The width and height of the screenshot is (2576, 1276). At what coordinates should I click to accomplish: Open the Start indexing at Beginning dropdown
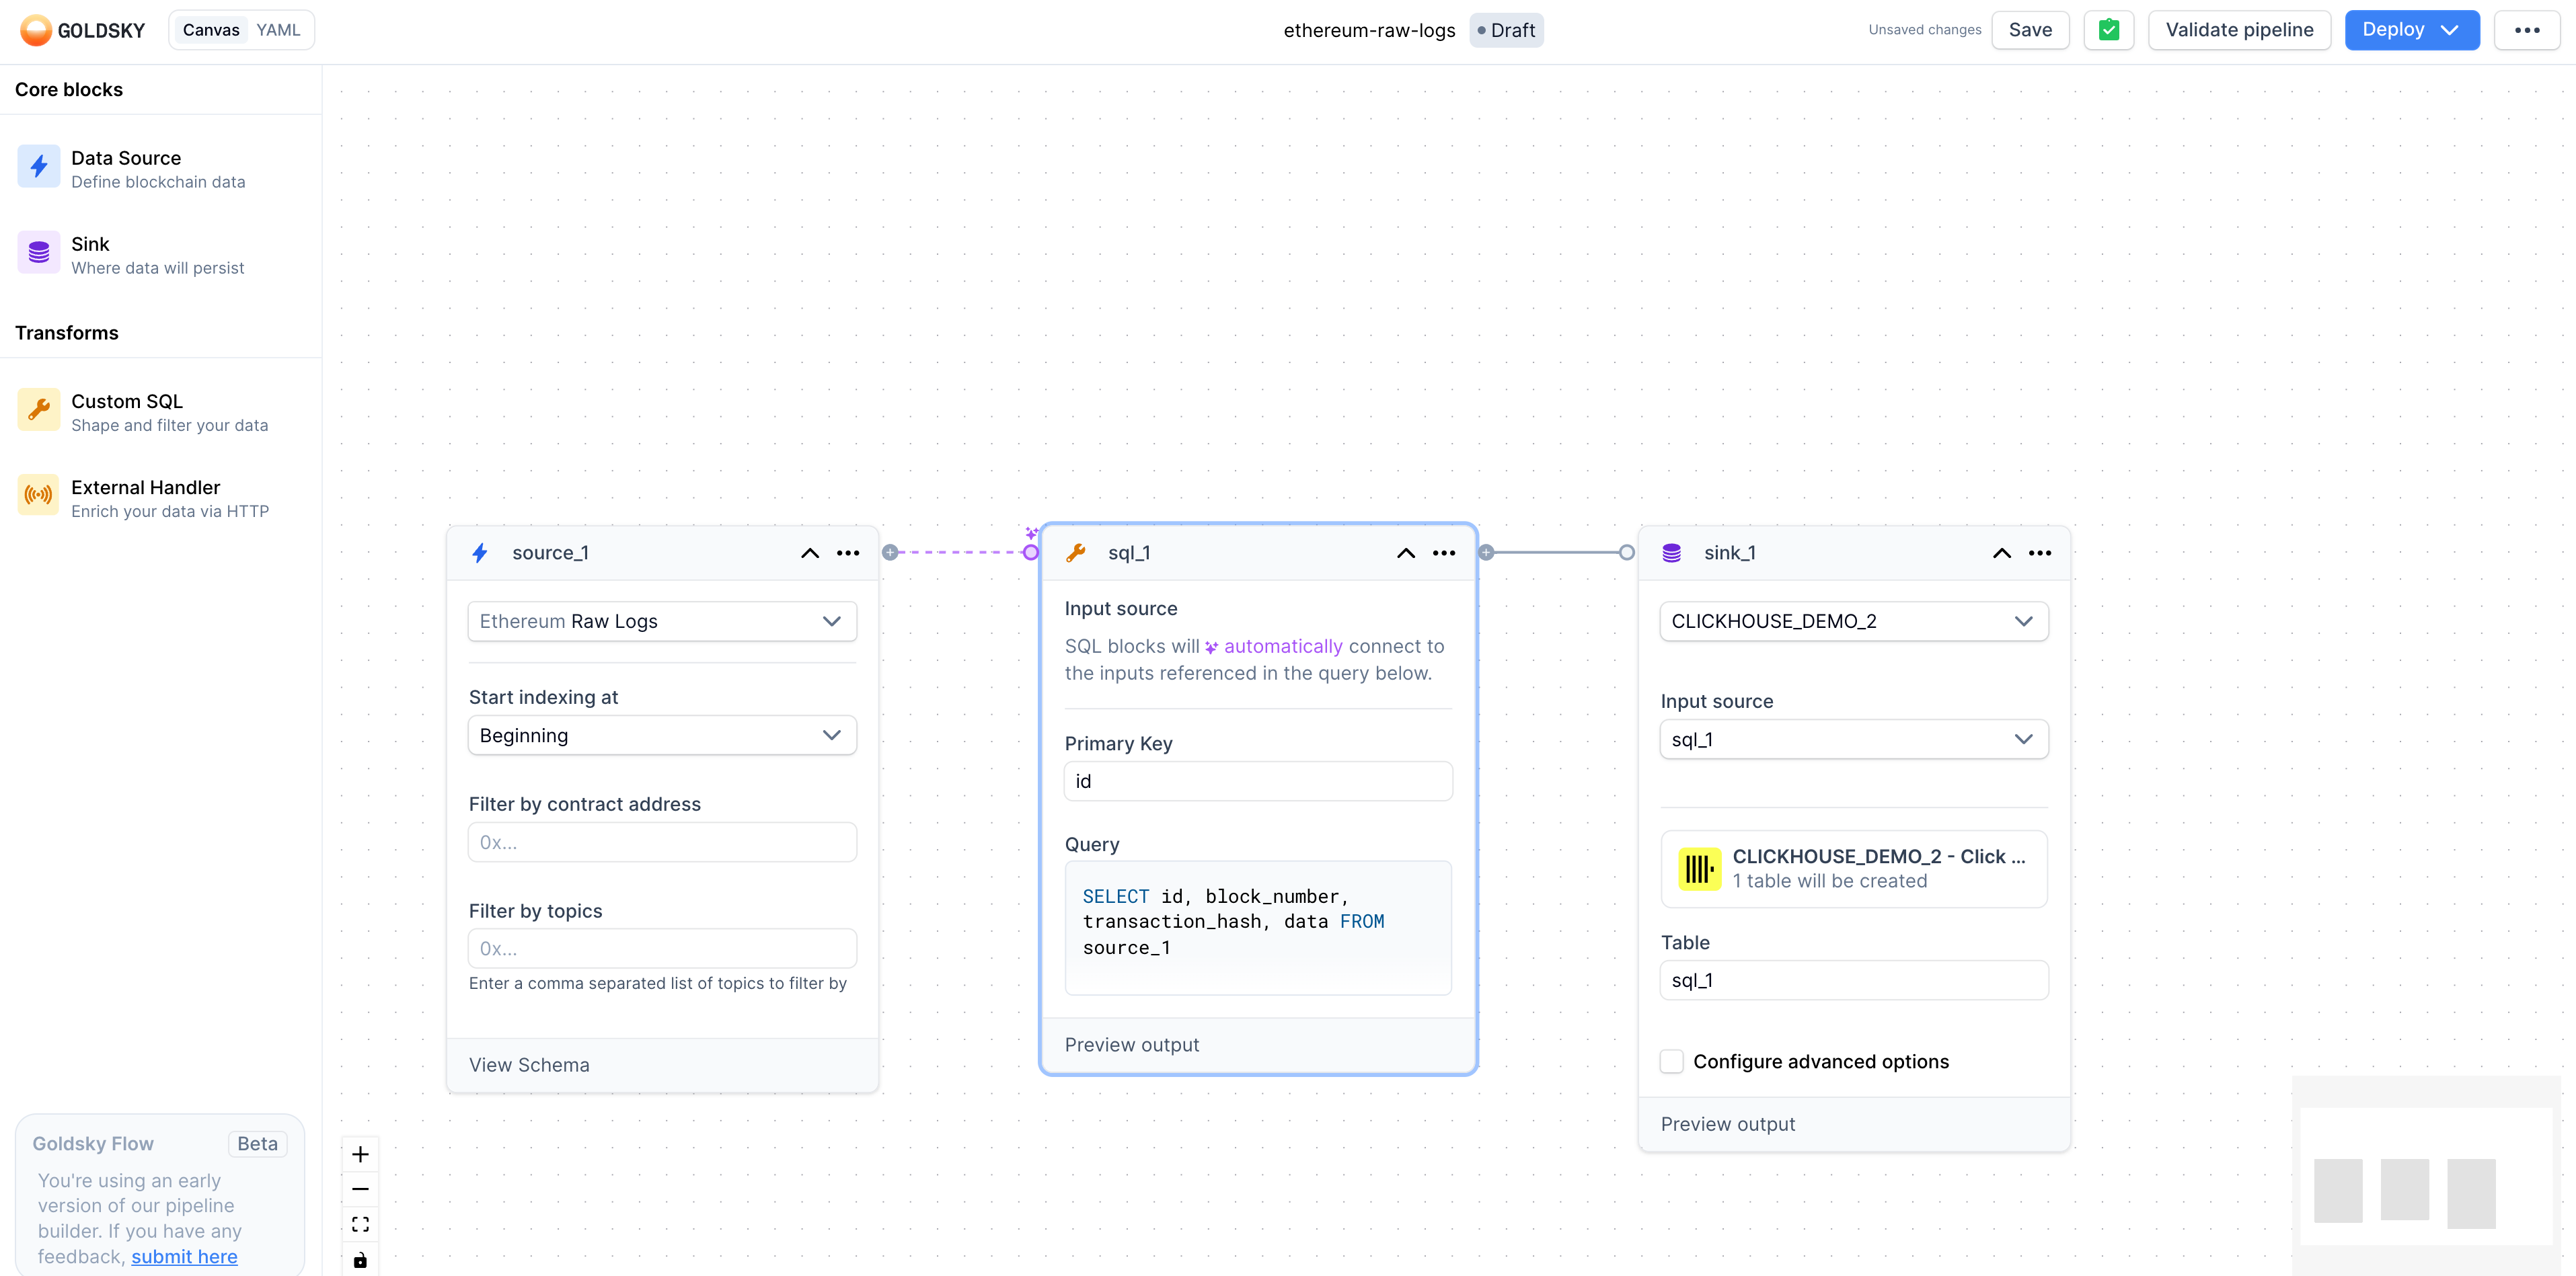tap(661, 735)
